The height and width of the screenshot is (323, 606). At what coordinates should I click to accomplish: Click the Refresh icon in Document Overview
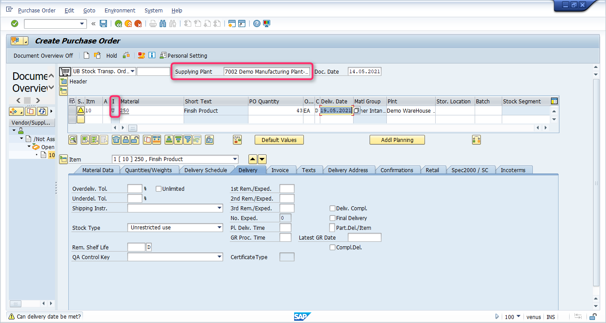point(42,111)
